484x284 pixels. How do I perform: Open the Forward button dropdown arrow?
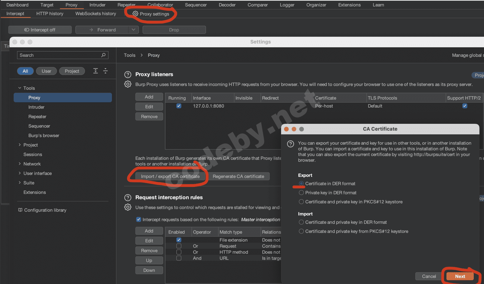(x=133, y=30)
